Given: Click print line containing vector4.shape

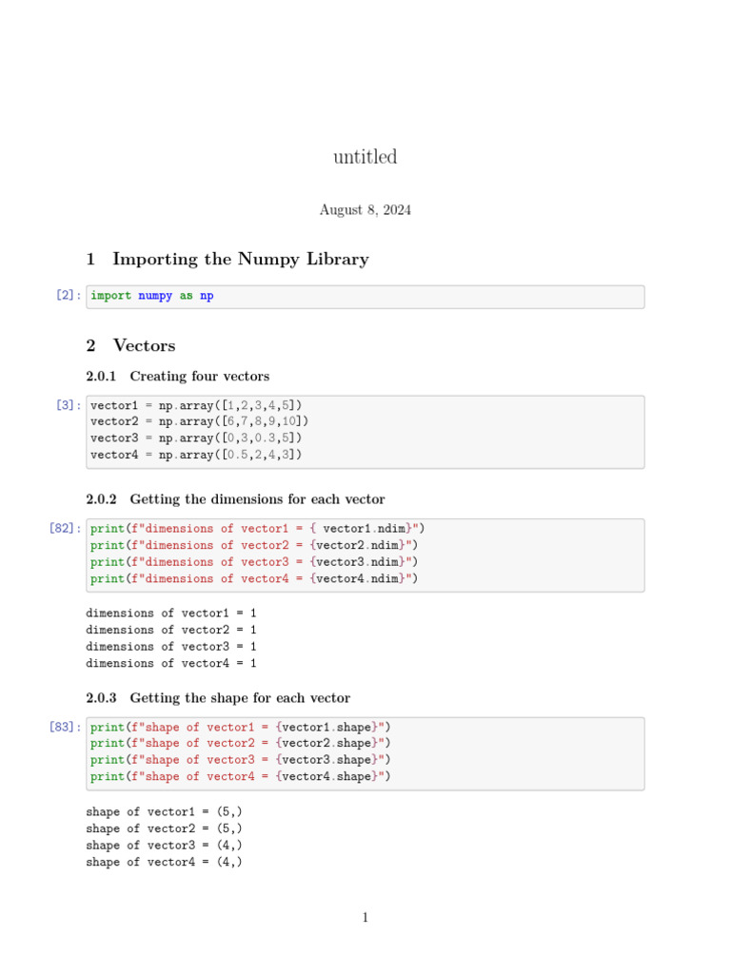Looking at the screenshot, I should pyautogui.click(x=241, y=776).
